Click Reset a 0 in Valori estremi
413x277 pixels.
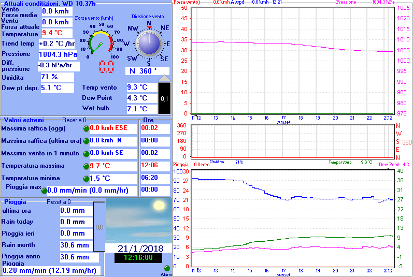coord(74,120)
